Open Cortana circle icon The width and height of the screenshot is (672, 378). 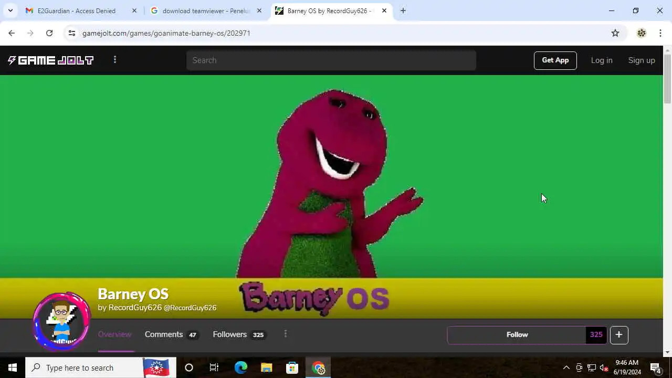pyautogui.click(x=189, y=367)
